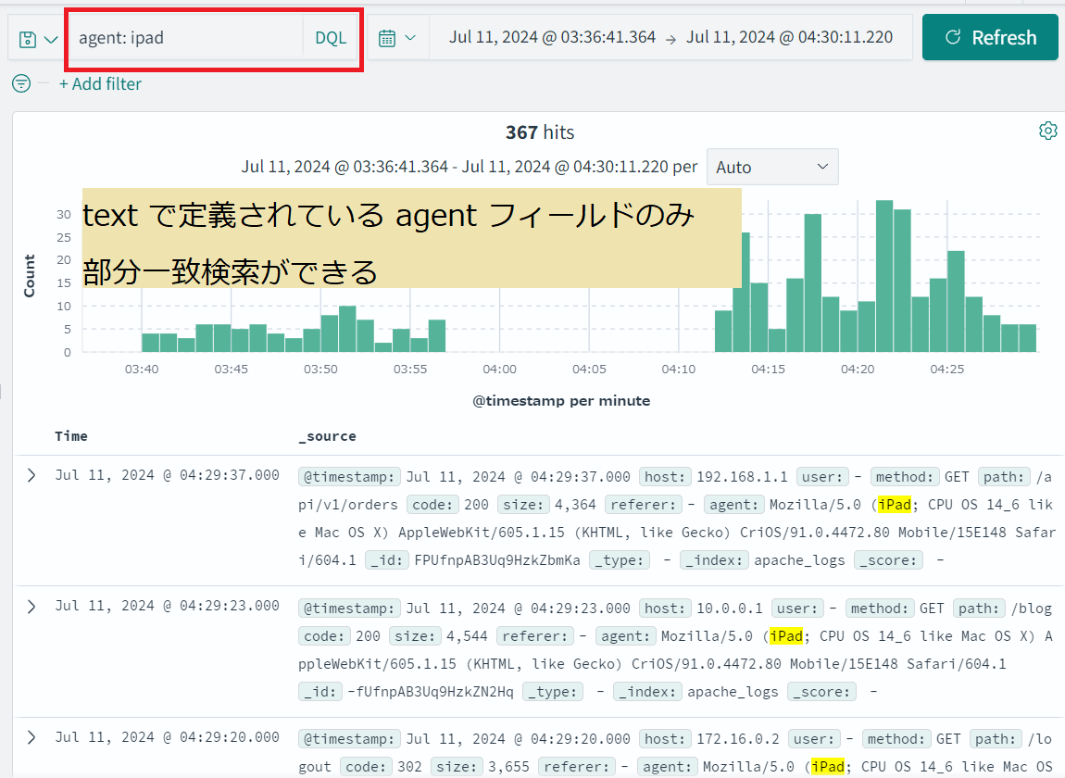Click the query bar containing agent: ipad
The height and width of the screenshot is (778, 1065).
pos(187,38)
